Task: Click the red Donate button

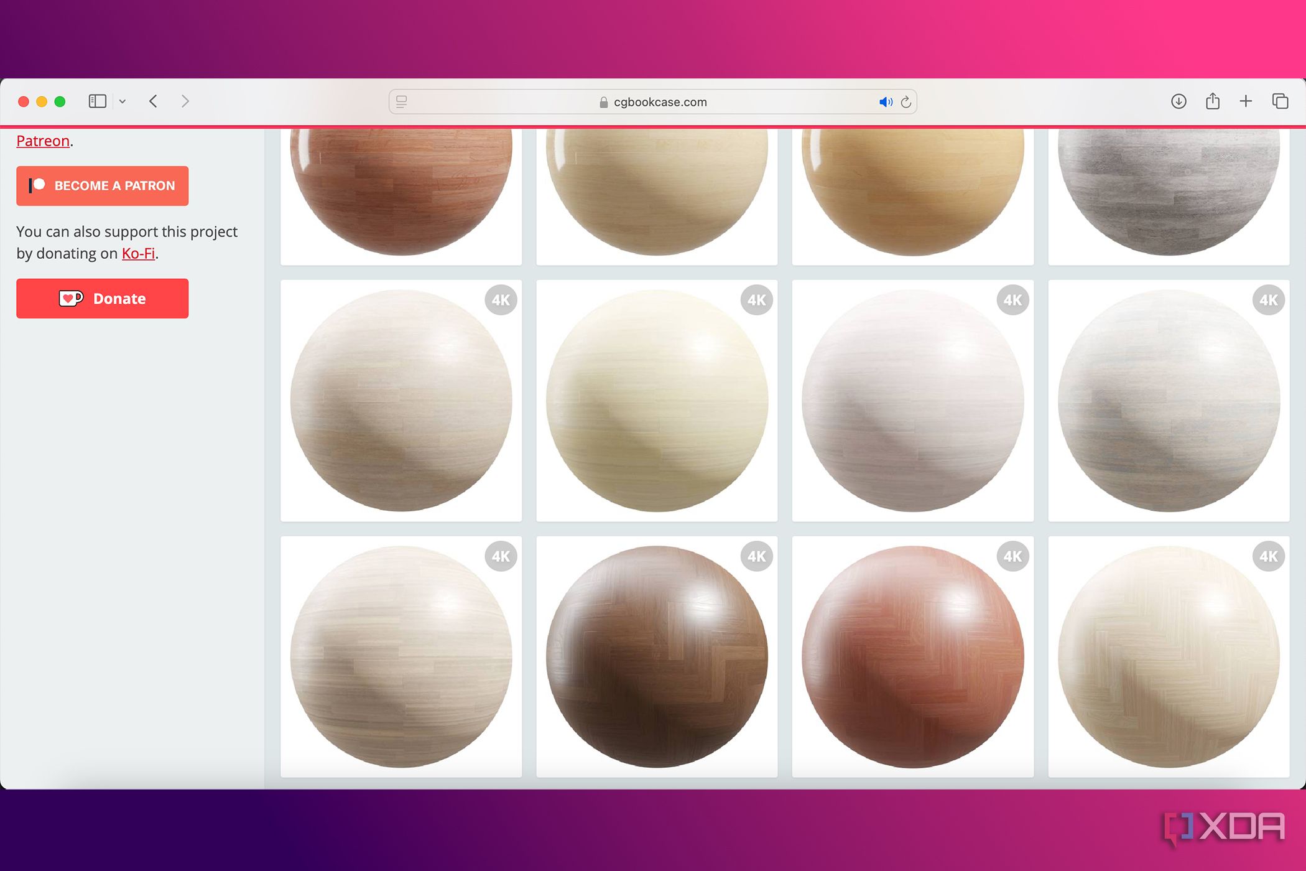Action: (103, 299)
